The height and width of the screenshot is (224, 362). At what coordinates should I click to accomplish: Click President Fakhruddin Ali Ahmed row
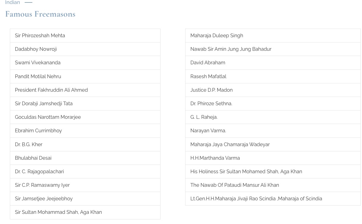(x=51, y=90)
